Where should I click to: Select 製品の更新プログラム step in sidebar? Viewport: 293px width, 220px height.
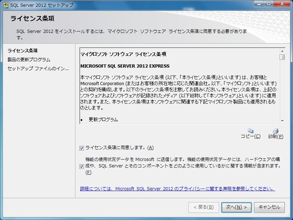(29, 59)
